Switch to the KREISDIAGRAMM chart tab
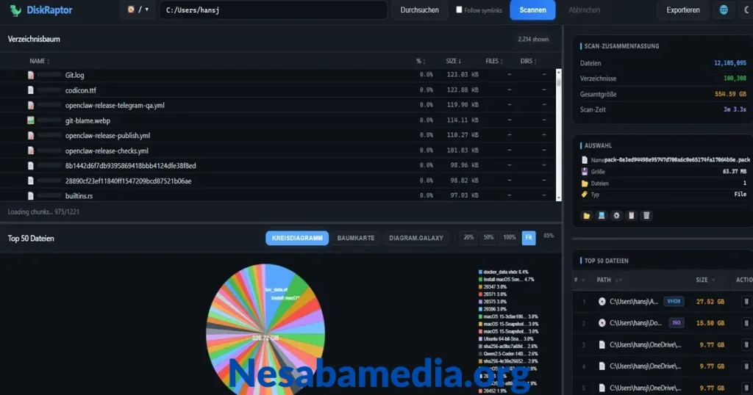Viewport: 753px width, 395px height. 297,238
